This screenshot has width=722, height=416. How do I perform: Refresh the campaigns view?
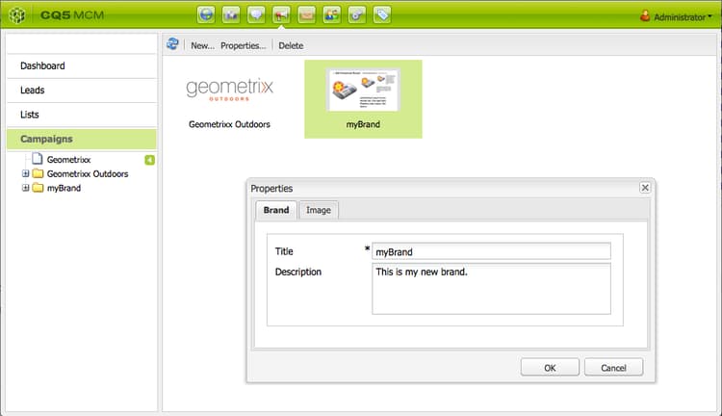(x=172, y=44)
